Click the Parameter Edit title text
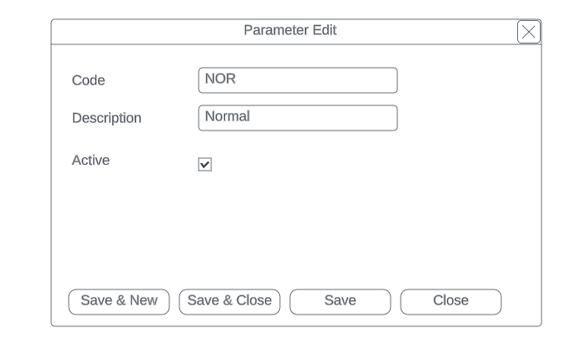 coord(290,31)
